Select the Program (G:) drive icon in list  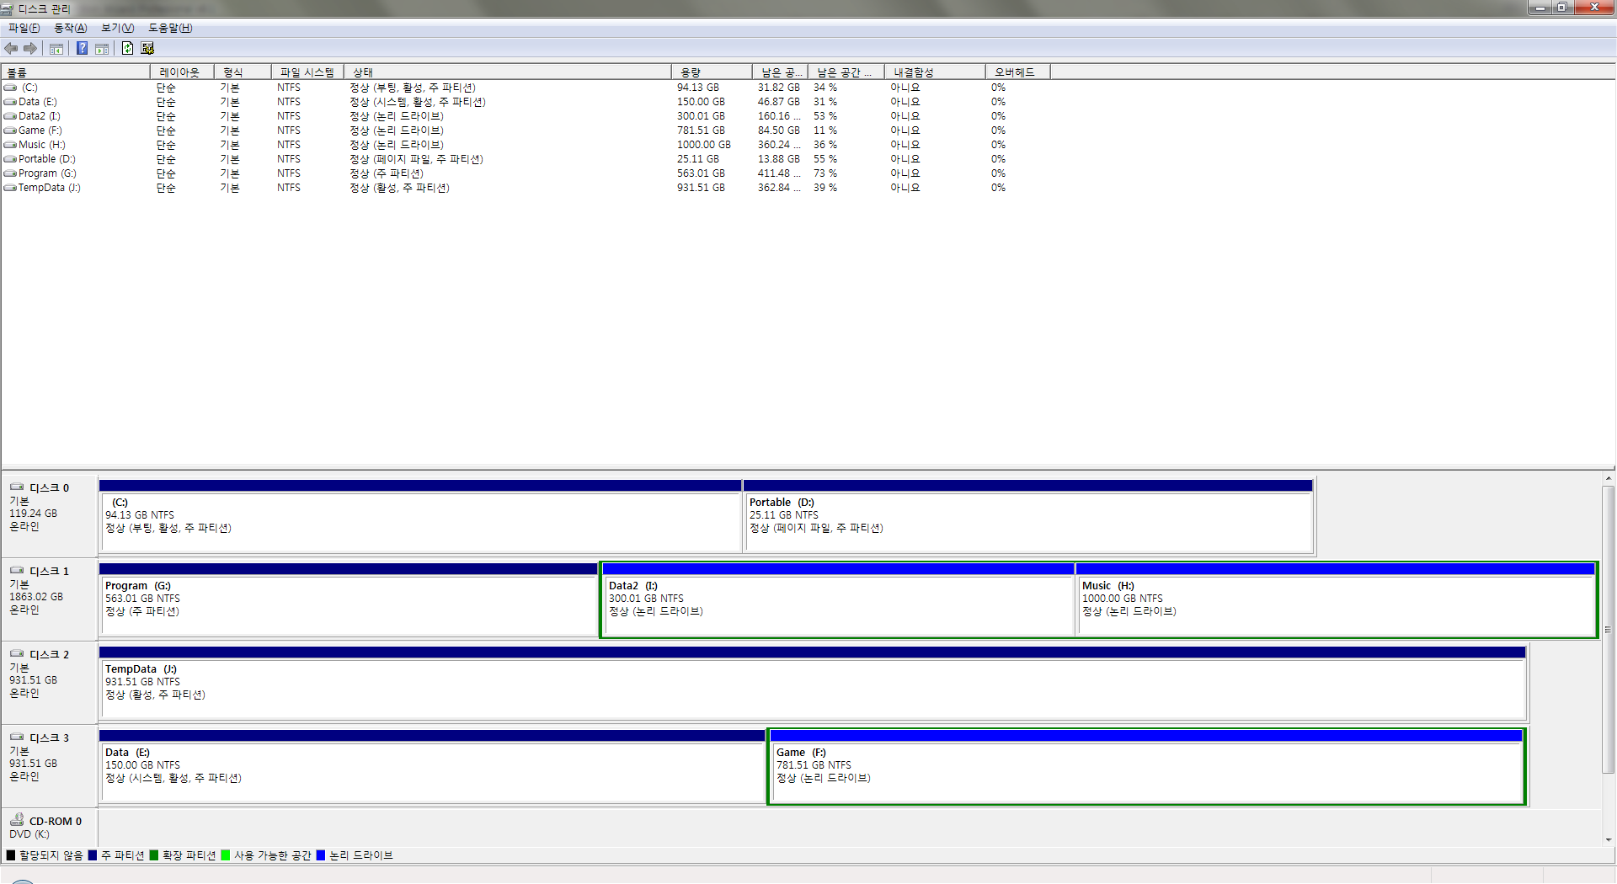pos(10,173)
